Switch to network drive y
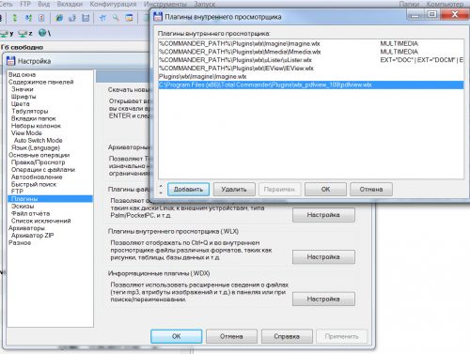Screen dimensions: 470x354 (7, 33)
